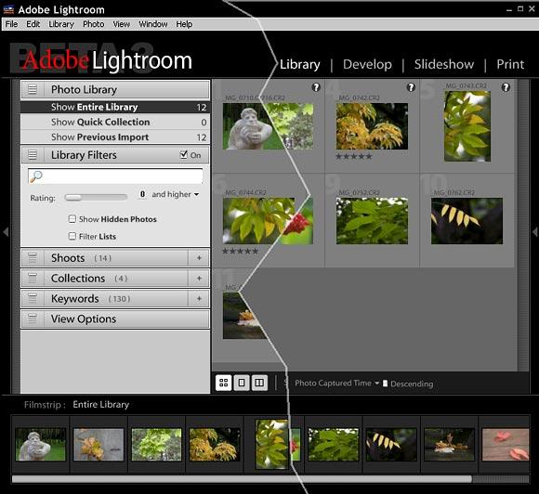Click the filmstrip horizontal scrollbar
Image resolution: width=539 pixels, height=494 pixels.
point(242,479)
